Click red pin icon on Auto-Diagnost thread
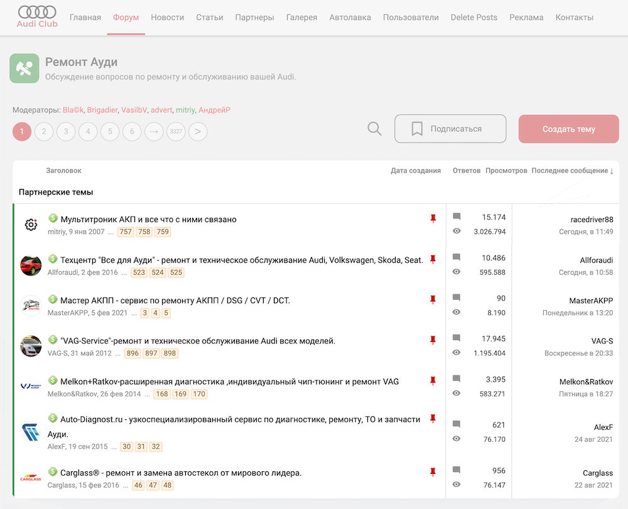This screenshot has width=628, height=509. 433,419
